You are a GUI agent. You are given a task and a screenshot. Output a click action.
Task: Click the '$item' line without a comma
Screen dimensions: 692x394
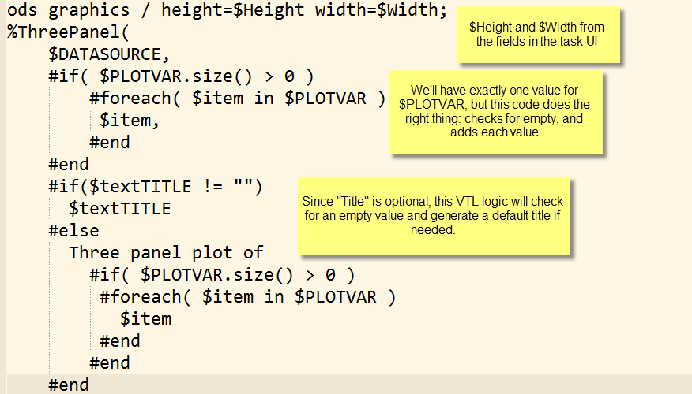click(145, 318)
